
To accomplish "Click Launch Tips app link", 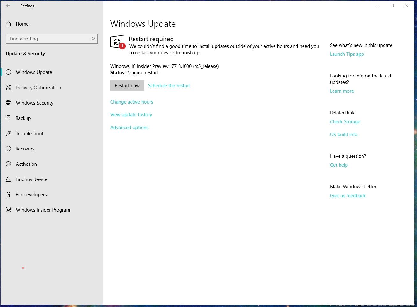I will (x=347, y=54).
